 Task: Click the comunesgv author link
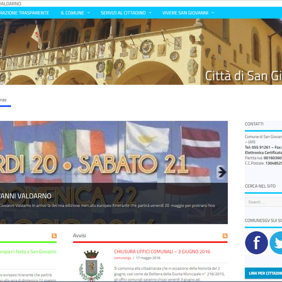(x=123, y=258)
